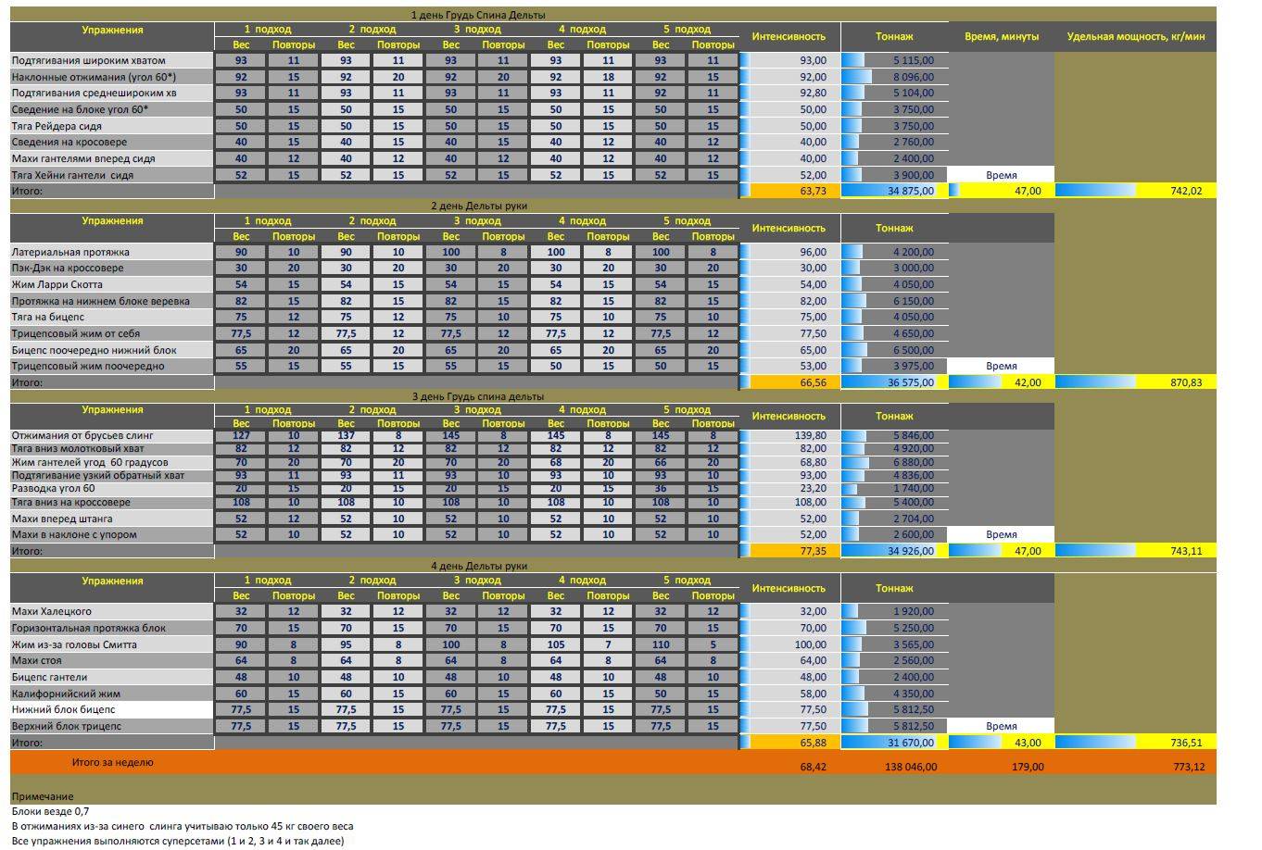Click the 736,51 specific power cell
The width and height of the screenshot is (1262, 850).
pos(1135,743)
